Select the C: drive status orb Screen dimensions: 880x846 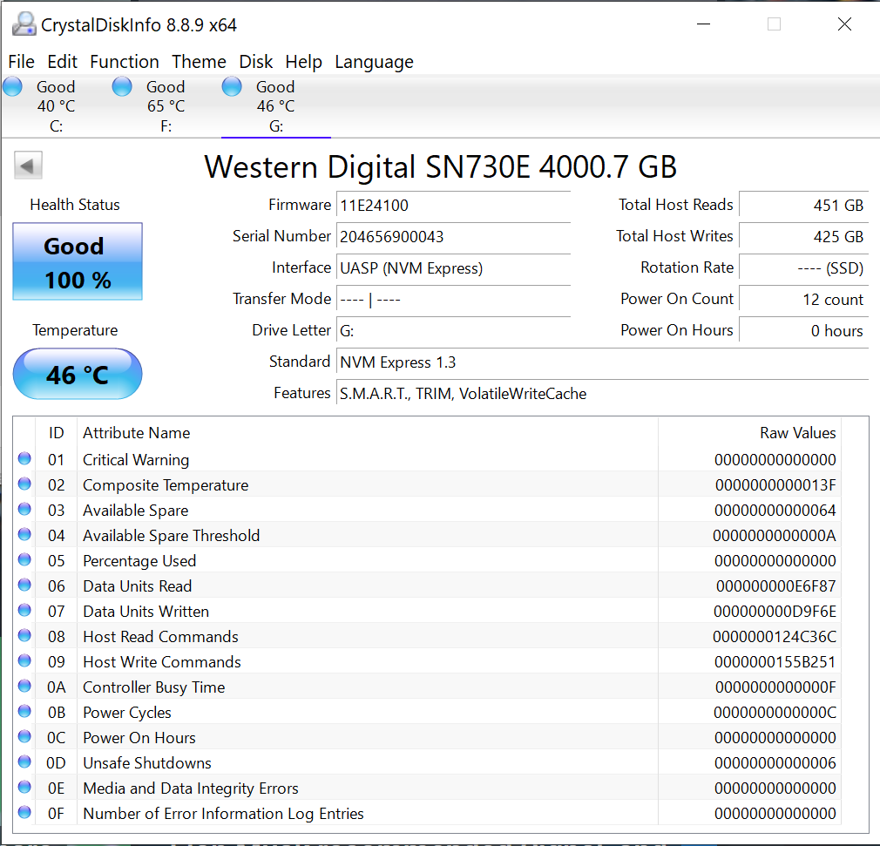[13, 87]
